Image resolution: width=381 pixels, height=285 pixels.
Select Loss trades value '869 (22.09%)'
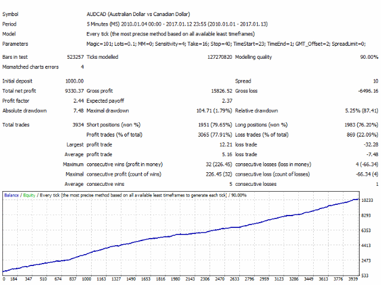click(x=363, y=135)
